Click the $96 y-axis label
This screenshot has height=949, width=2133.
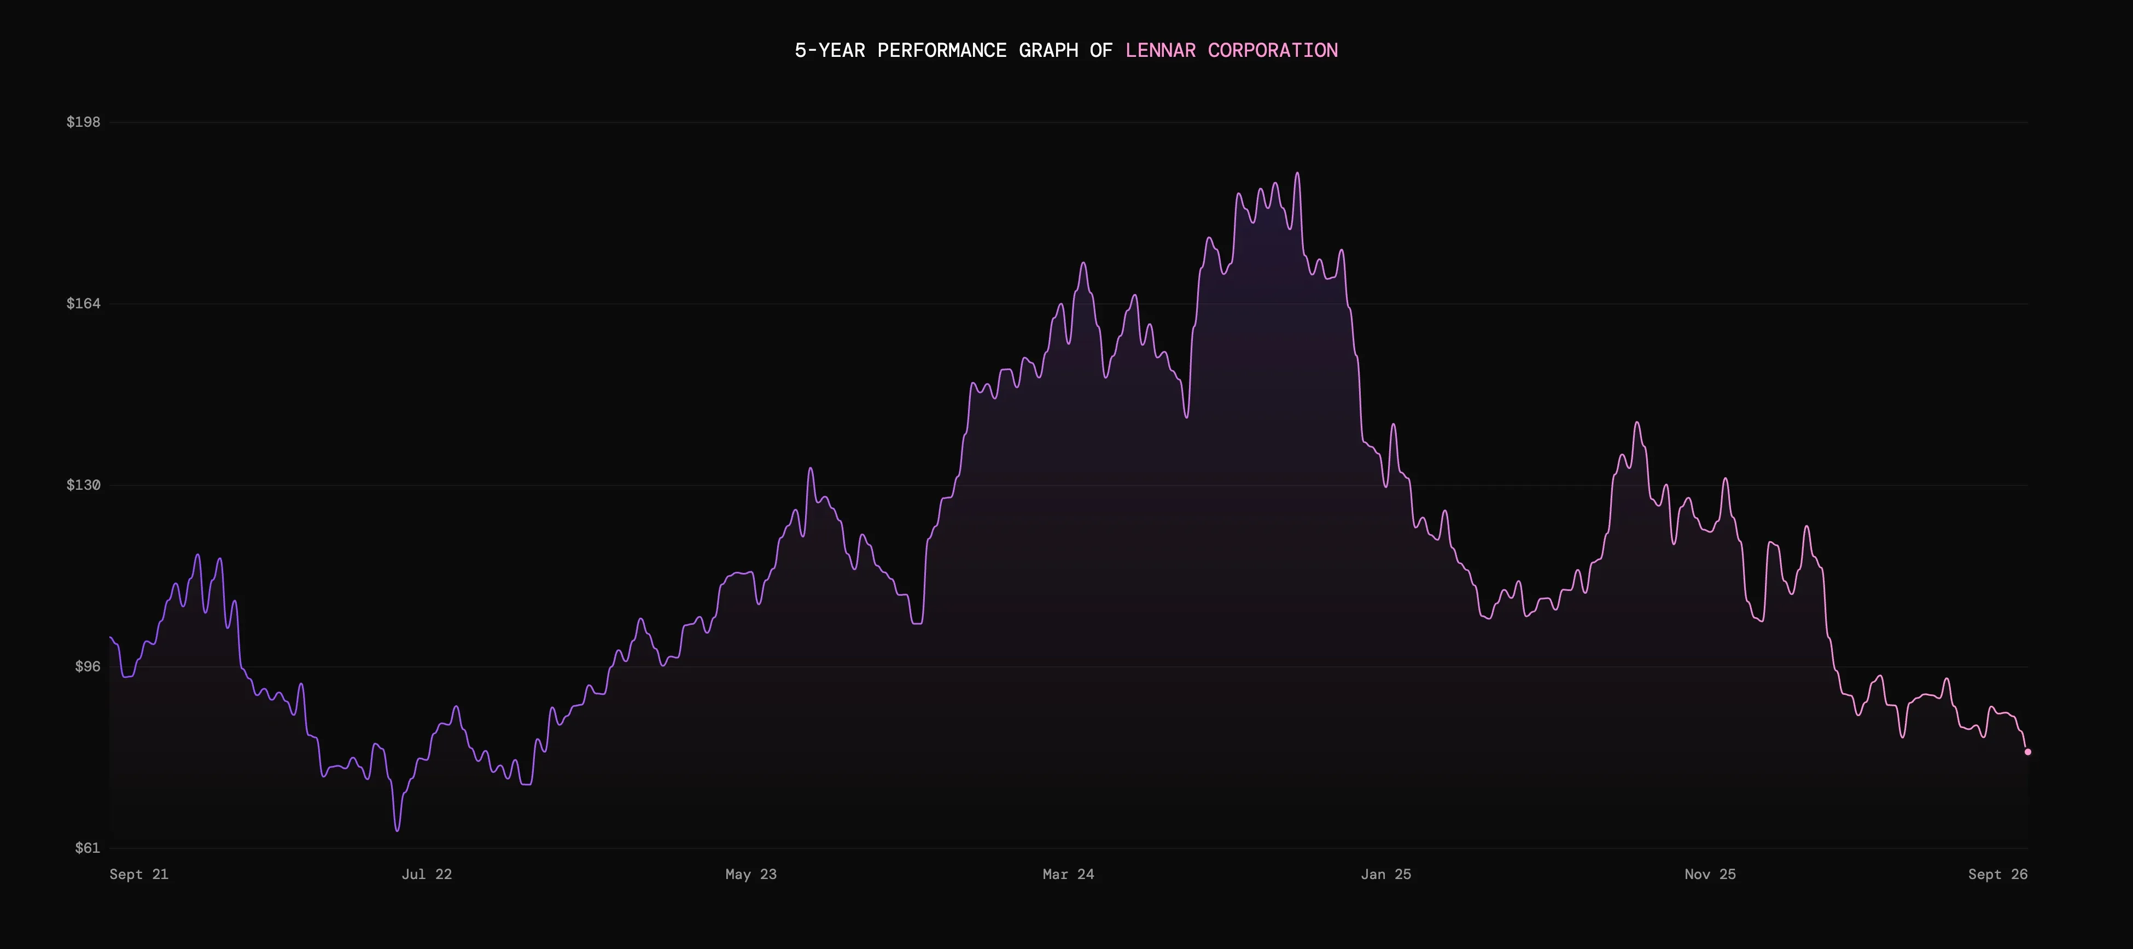(x=87, y=666)
